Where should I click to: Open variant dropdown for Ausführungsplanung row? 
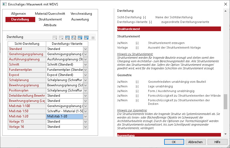coord(86,60)
